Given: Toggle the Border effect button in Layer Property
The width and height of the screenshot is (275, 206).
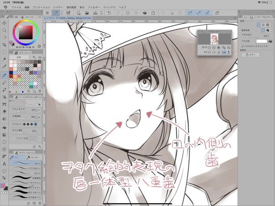Looking at the screenshot, I should 259,25.
